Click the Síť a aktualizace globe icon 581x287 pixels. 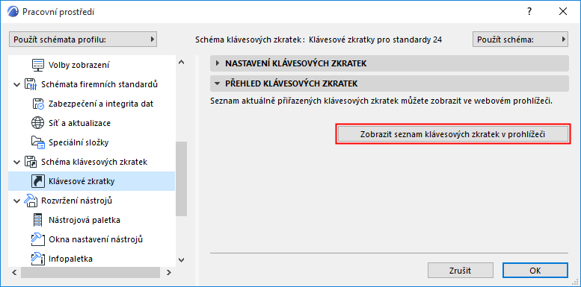click(x=38, y=123)
